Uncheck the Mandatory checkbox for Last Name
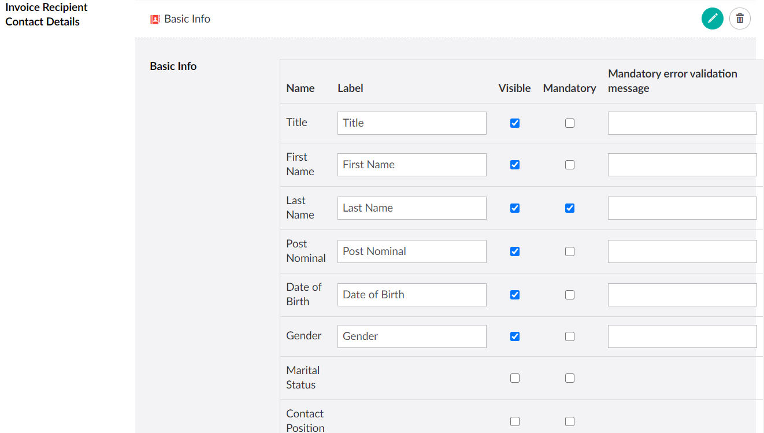The height and width of the screenshot is (433, 764). pyautogui.click(x=570, y=208)
